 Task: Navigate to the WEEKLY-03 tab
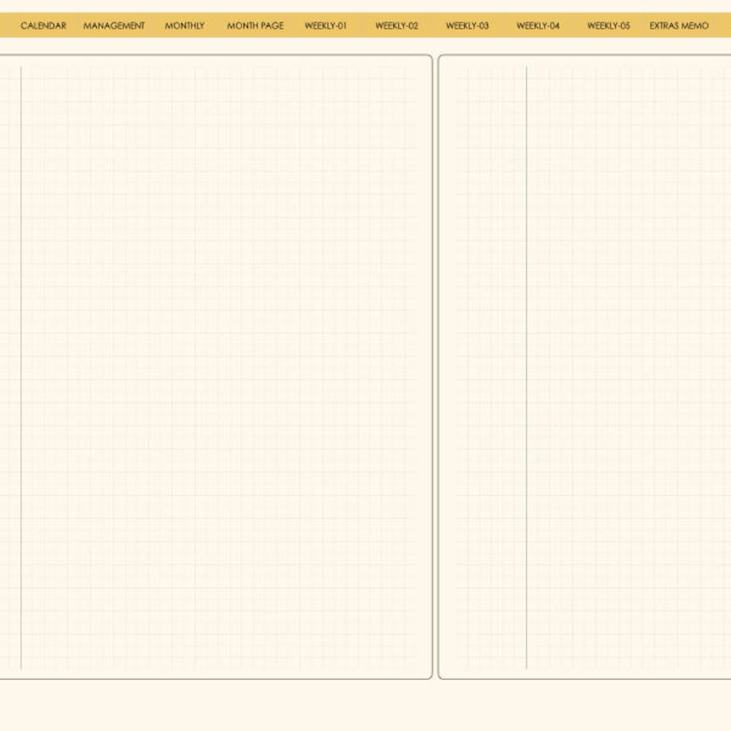(x=467, y=25)
